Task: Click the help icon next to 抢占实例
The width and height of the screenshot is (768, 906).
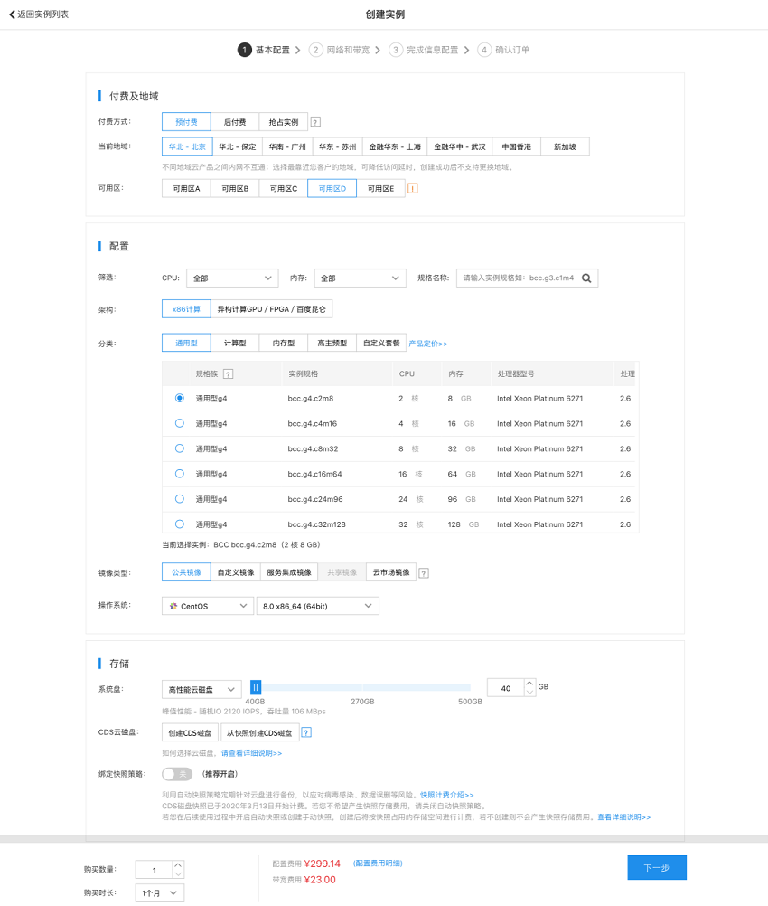Action: pos(315,122)
